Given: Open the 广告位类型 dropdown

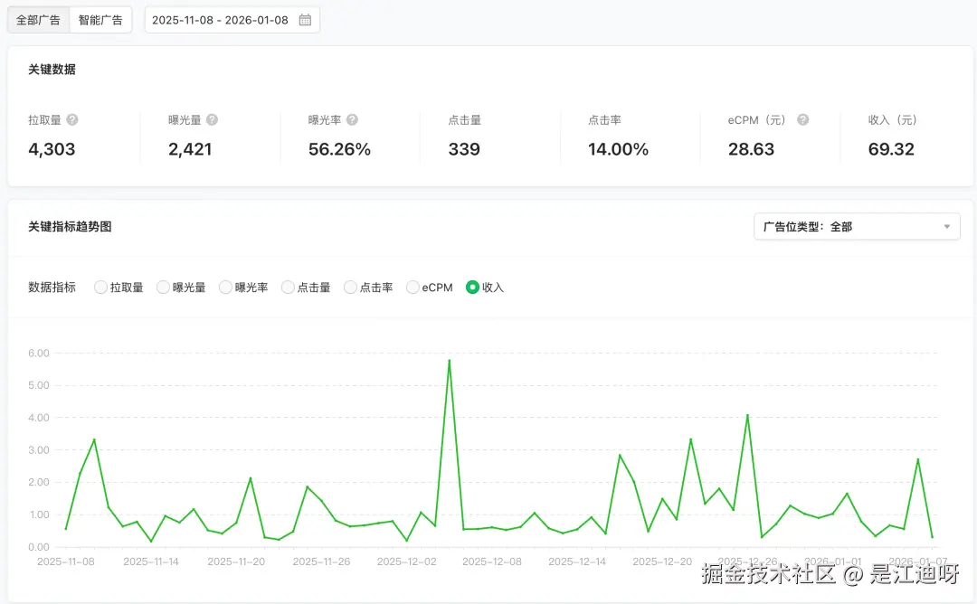Looking at the screenshot, I should 857,227.
